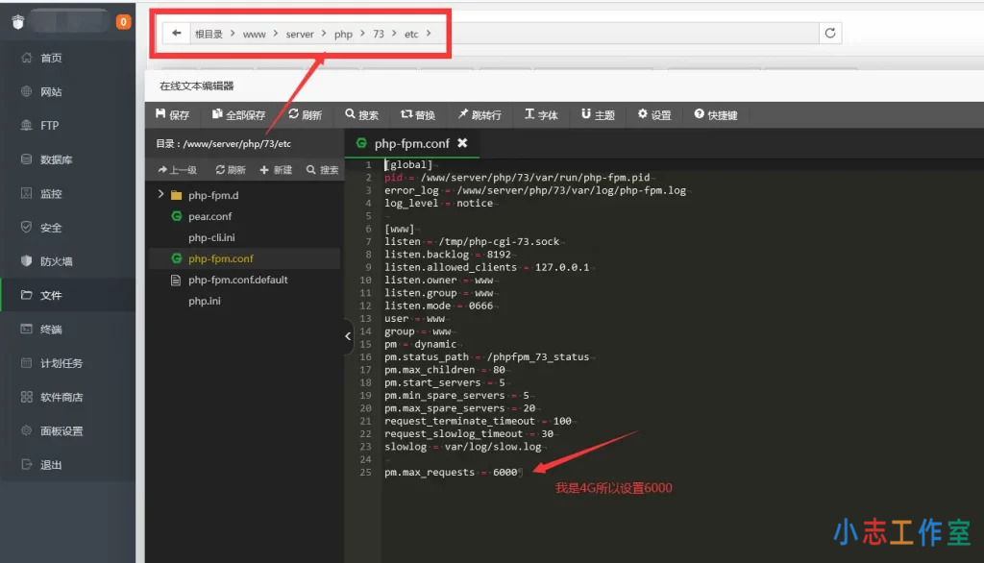The height and width of the screenshot is (563, 984).
Task: Click the back arrow in path bar
Action: click(x=176, y=34)
